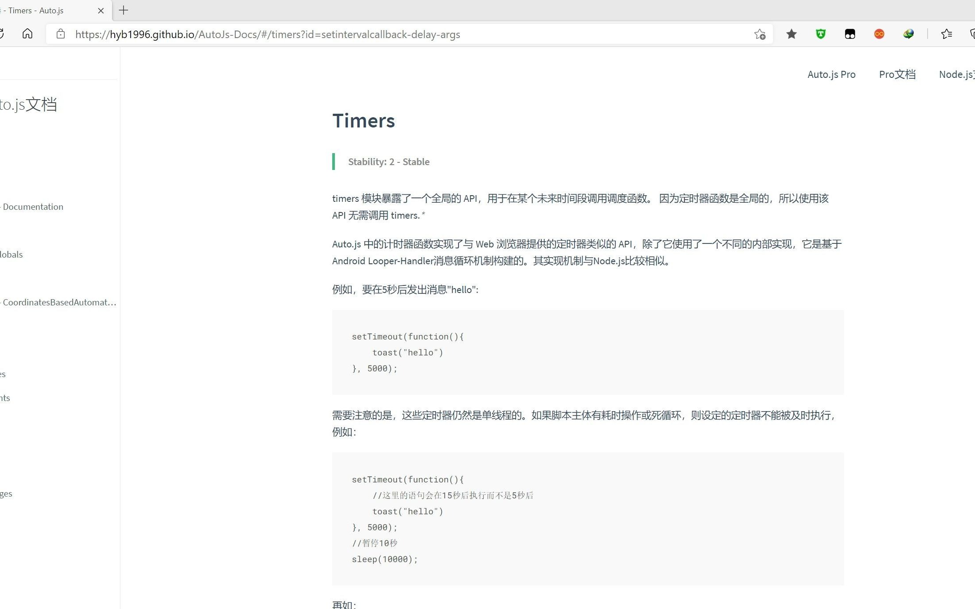The width and height of the screenshot is (975, 609).
Task: Click the Stability: 2 - Stable note
Action: [x=389, y=162]
